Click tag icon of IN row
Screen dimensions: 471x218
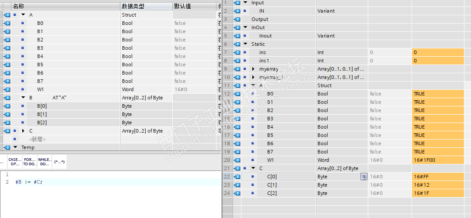[237, 11]
